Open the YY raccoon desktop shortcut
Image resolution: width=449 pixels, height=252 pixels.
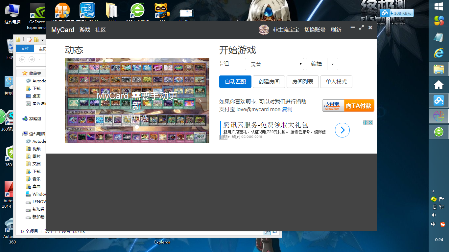162,11
